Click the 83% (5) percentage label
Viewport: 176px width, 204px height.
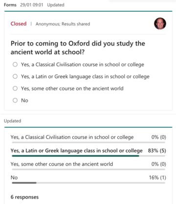coord(157,151)
